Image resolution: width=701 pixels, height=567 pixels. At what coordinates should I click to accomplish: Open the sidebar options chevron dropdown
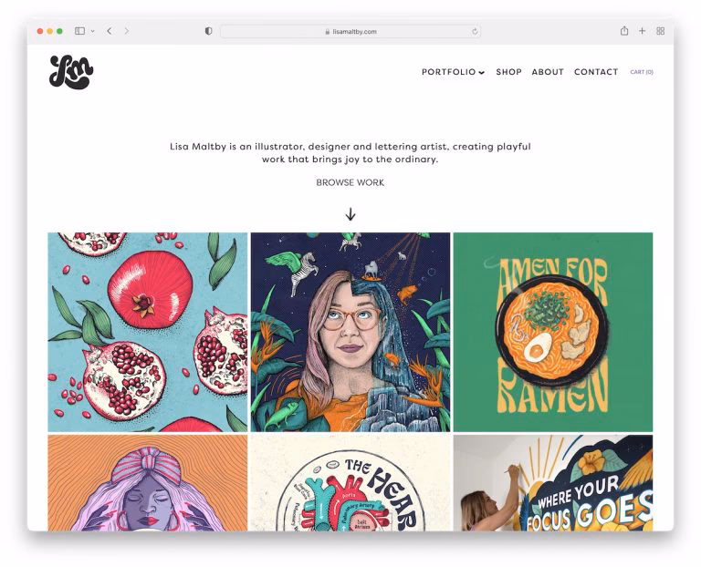point(92,31)
